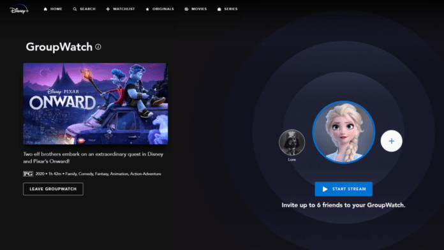Open the Search menu item
Screen dimensions: 444x250
(x=84, y=9)
